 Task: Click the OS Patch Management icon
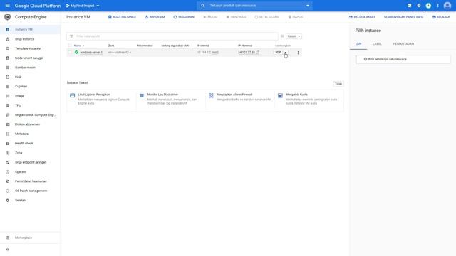(x=8, y=191)
